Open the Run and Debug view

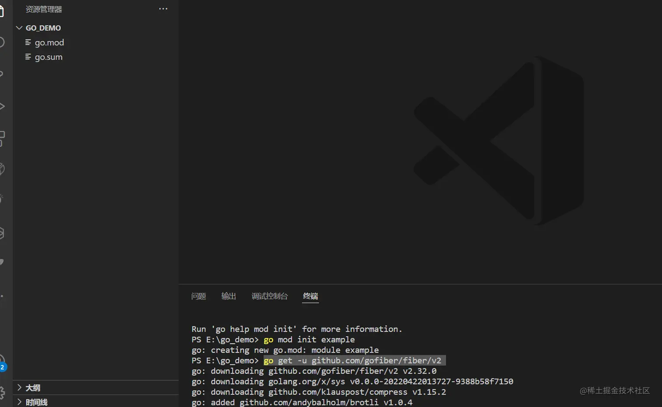pyautogui.click(x=2, y=106)
